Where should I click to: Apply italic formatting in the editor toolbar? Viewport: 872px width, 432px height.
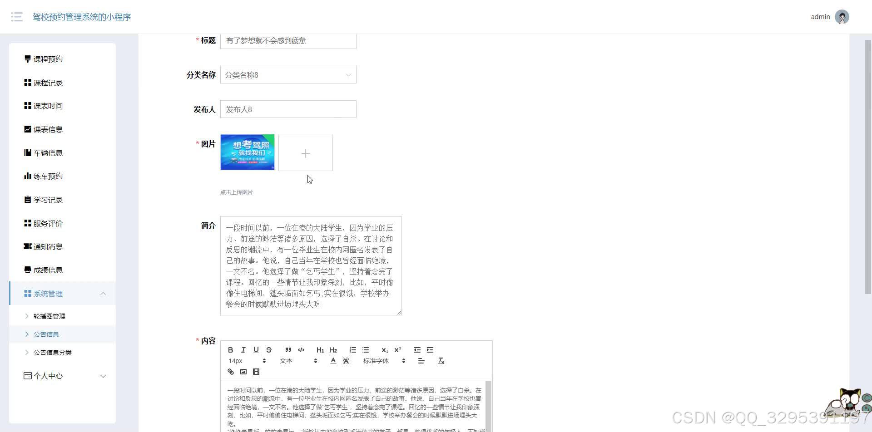[243, 349]
